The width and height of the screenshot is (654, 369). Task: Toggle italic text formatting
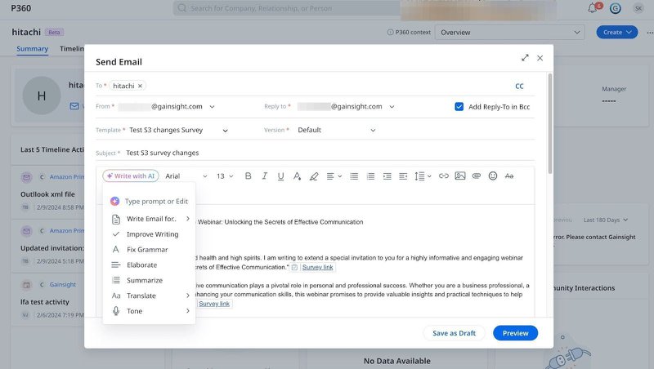pyautogui.click(x=264, y=176)
